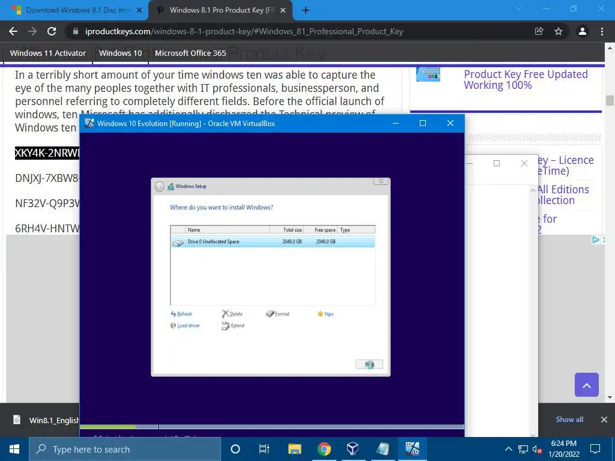Click the Type column header
The image size is (615, 461).
356,230
